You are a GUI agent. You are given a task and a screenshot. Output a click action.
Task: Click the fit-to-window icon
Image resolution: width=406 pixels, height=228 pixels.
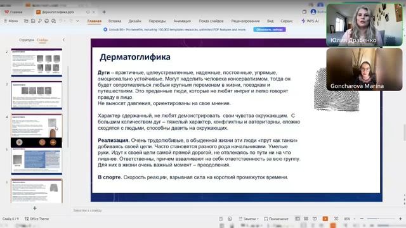click(x=336, y=218)
